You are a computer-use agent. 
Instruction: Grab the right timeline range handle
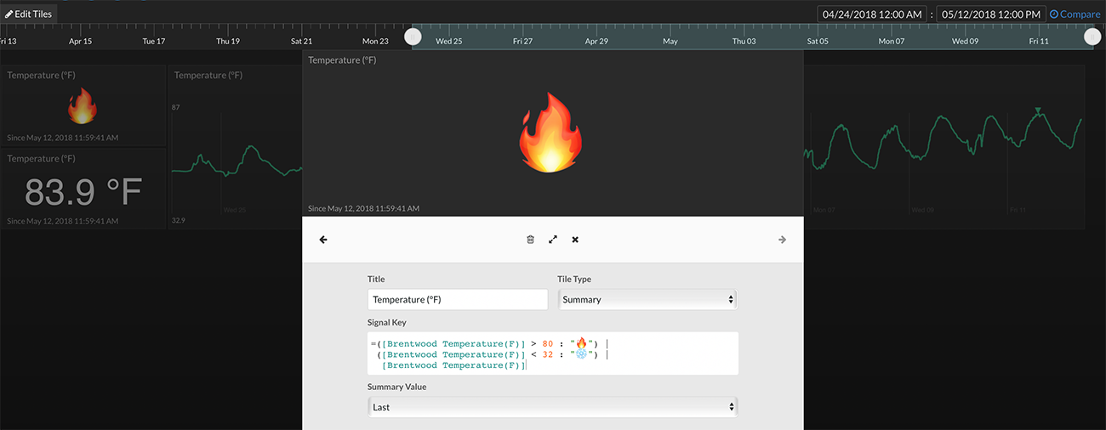(x=1092, y=37)
